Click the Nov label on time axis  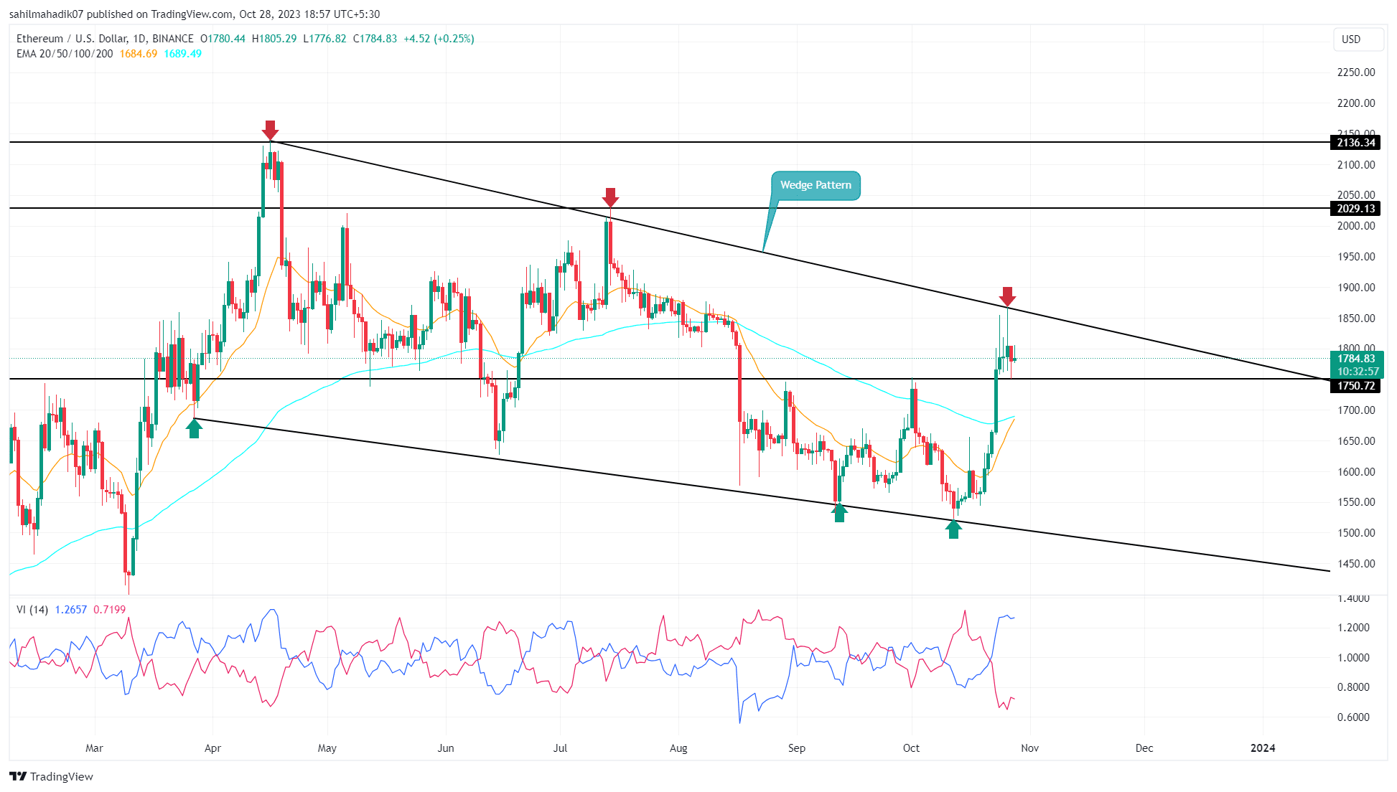point(1029,748)
